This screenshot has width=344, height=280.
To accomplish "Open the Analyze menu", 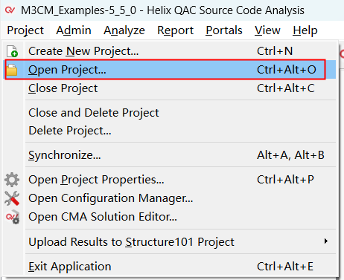I will (124, 30).
